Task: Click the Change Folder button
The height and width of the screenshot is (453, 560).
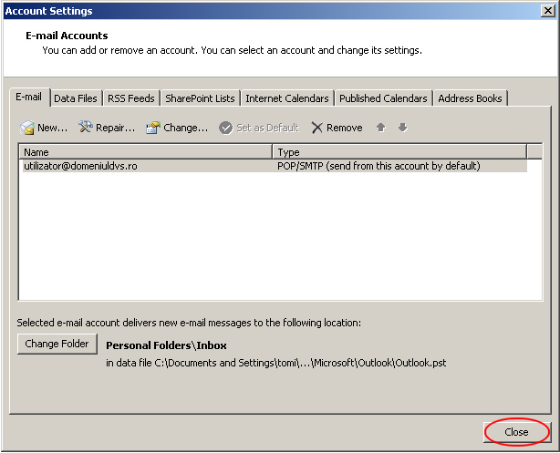Action: coord(57,344)
